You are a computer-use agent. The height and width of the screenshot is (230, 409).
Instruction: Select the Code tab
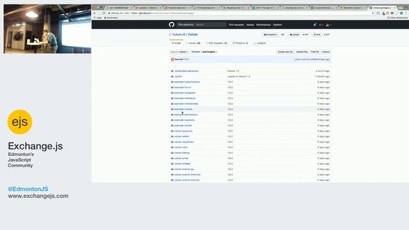coord(176,43)
